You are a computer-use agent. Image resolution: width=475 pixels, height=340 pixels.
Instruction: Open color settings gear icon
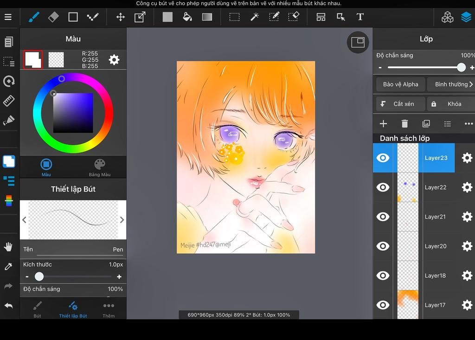pos(114,60)
